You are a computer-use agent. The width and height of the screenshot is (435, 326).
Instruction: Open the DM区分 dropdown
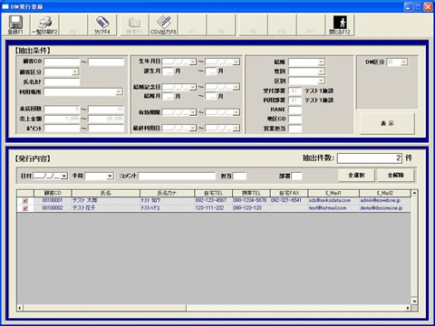[x=404, y=62]
